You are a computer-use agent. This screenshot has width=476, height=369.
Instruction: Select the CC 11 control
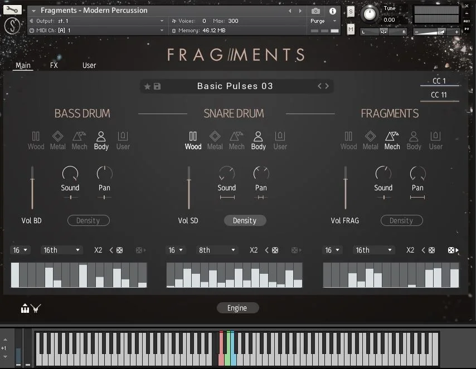(439, 95)
